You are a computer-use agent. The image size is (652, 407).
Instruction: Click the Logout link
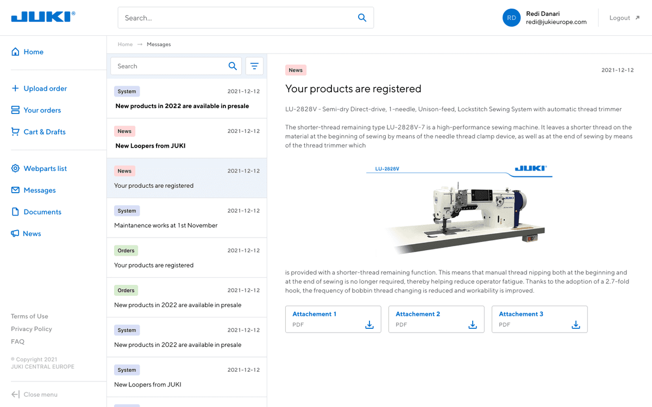point(619,18)
